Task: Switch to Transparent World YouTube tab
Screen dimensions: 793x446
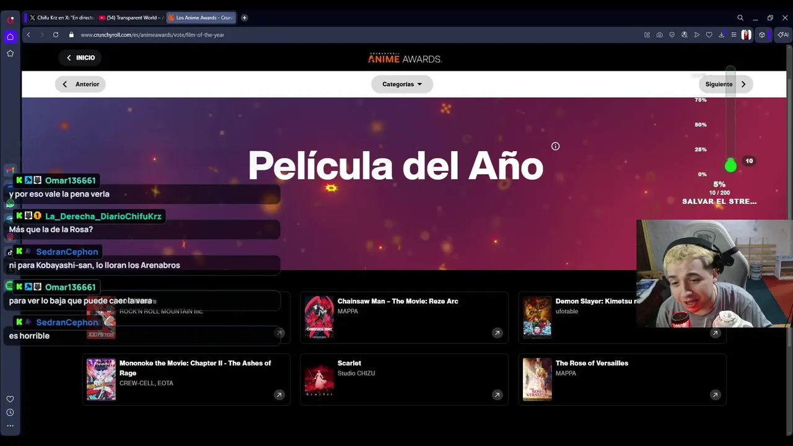Action: [130, 18]
